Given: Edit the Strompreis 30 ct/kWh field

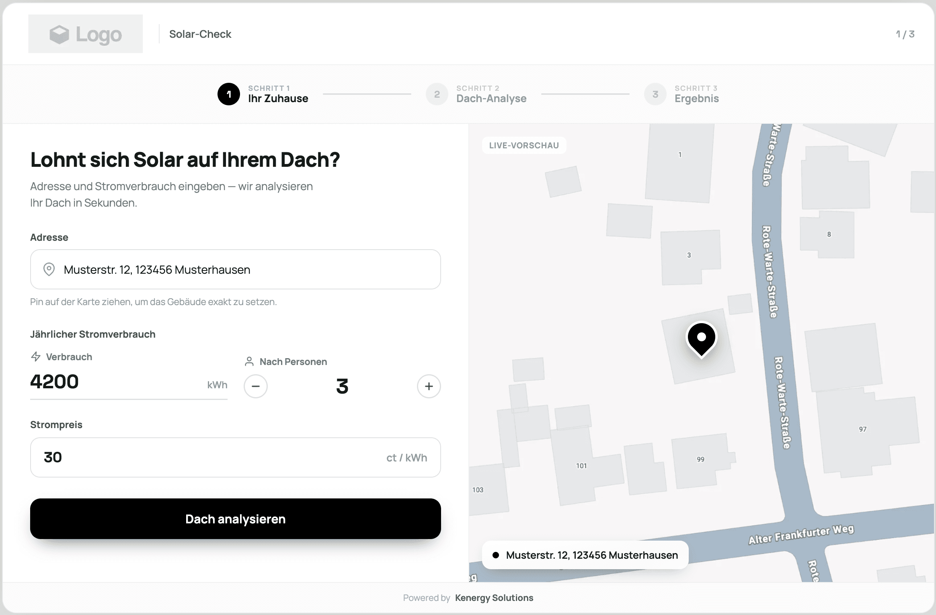Looking at the screenshot, I should tap(236, 457).
